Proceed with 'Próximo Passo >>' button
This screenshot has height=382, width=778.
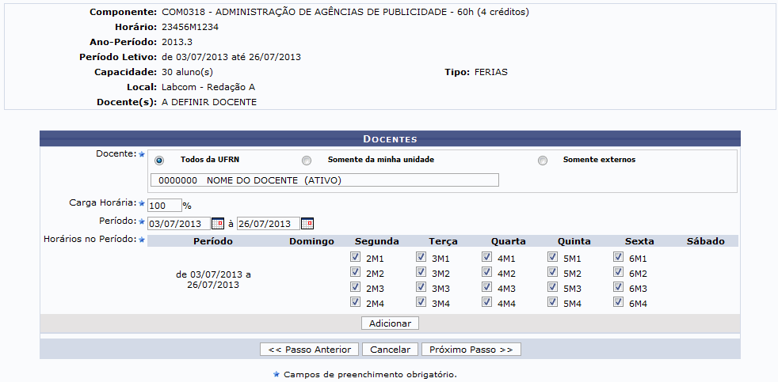coord(471,350)
